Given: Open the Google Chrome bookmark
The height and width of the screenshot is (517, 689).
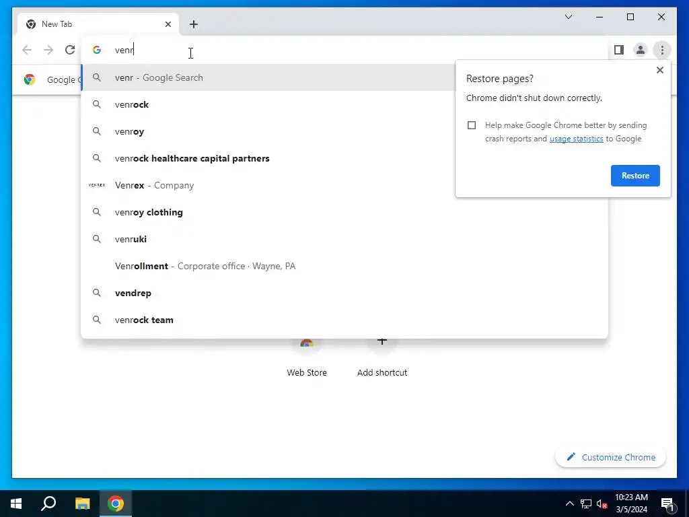Looking at the screenshot, I should point(52,79).
